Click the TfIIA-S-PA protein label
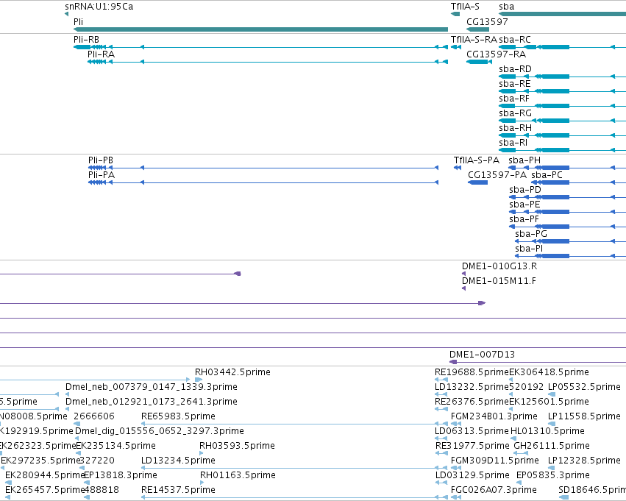 coord(477,160)
